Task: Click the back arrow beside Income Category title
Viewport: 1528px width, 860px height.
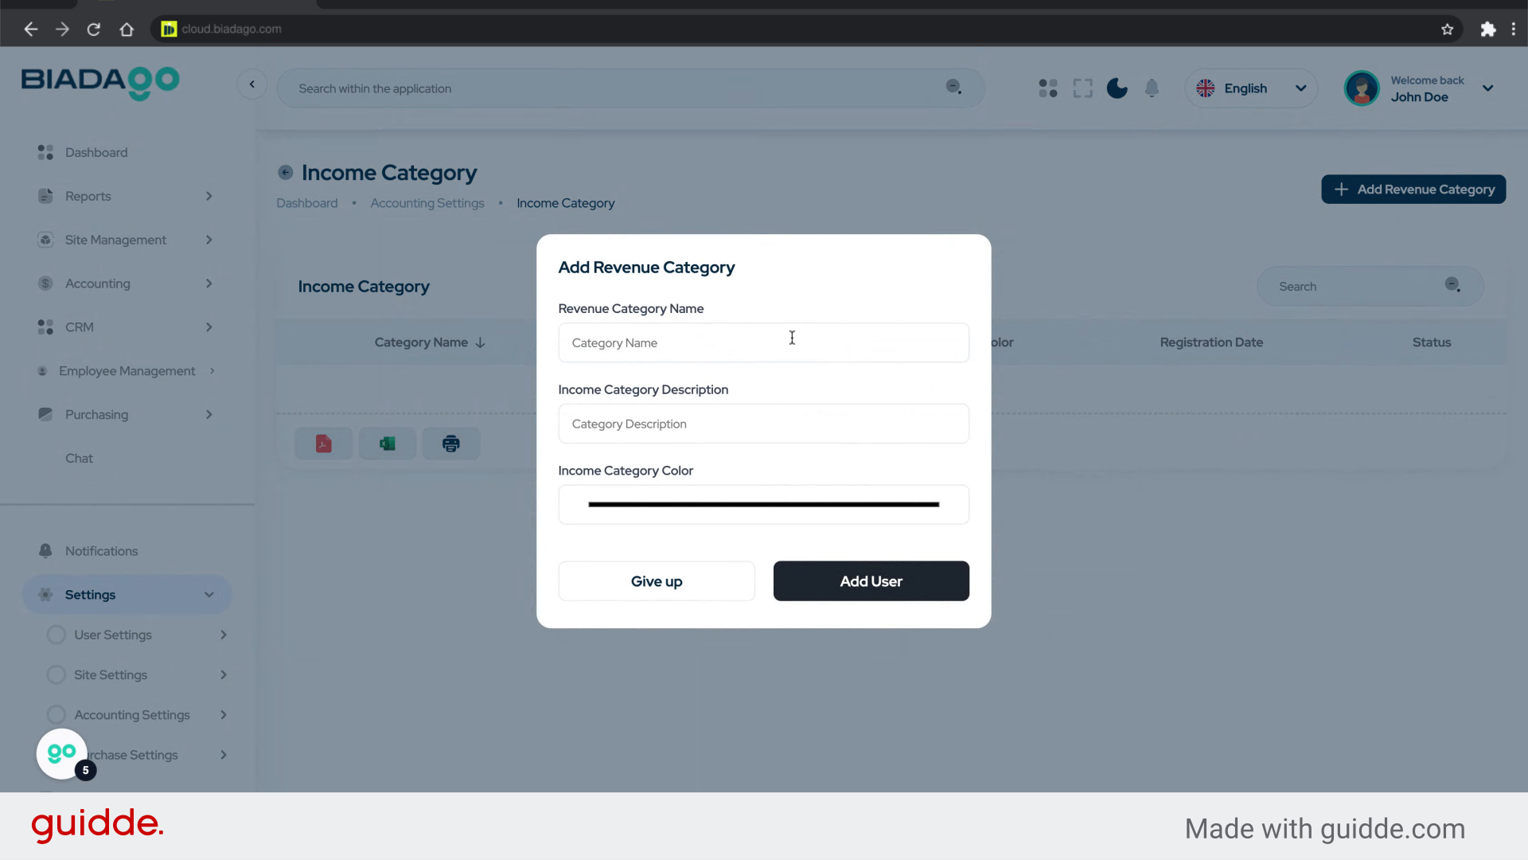Action: [x=285, y=173]
